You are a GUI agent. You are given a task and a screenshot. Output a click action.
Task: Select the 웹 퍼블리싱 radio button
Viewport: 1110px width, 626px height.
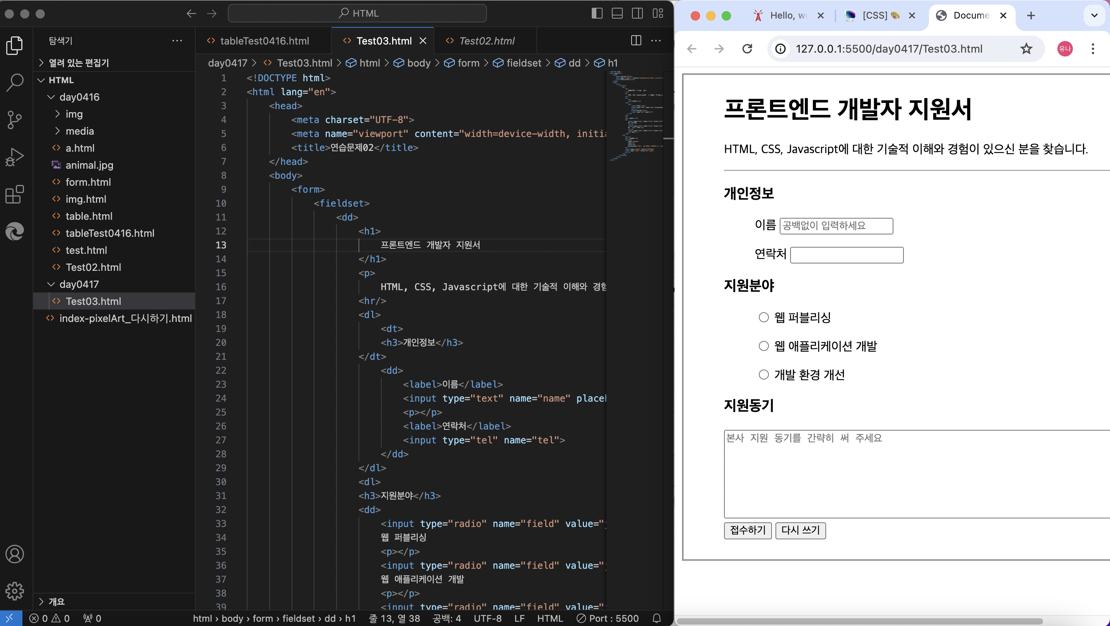763,317
